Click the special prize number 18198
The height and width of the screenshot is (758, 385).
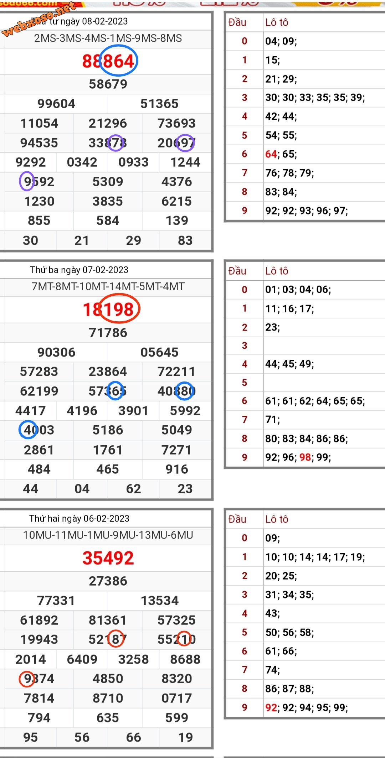coord(108,309)
